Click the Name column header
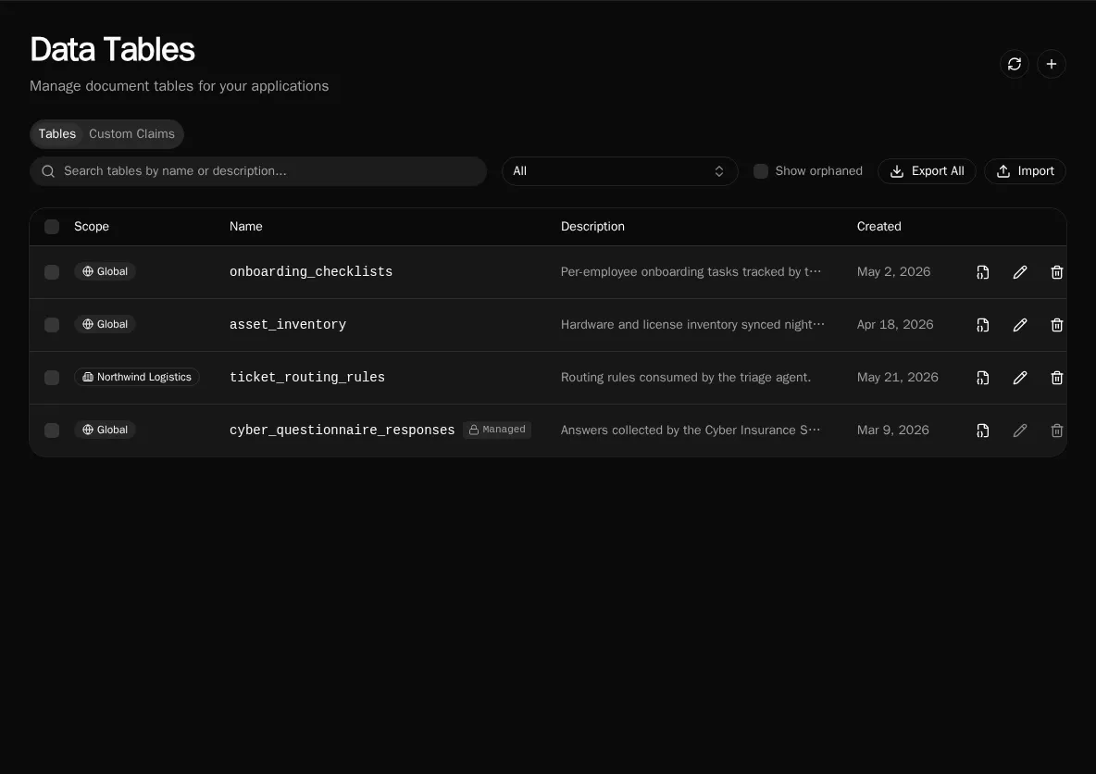Screen dimensions: 1096x774 [x=246, y=227]
